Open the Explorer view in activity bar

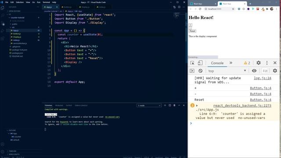click(3, 8)
